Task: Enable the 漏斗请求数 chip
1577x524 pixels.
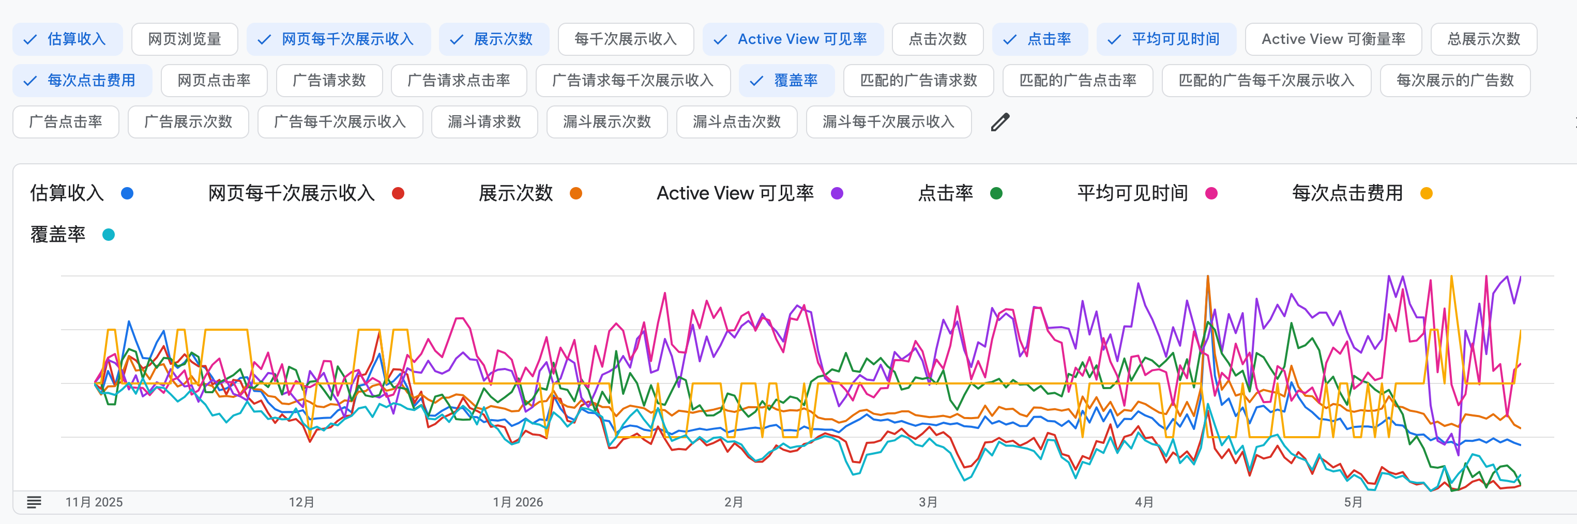Action: pos(485,122)
